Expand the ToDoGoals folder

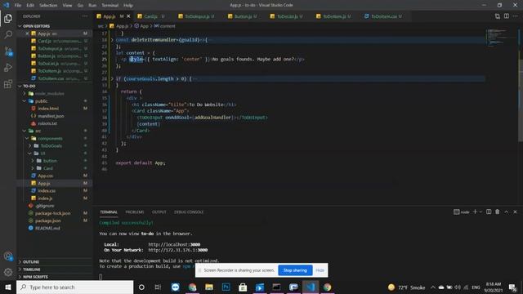click(30, 145)
